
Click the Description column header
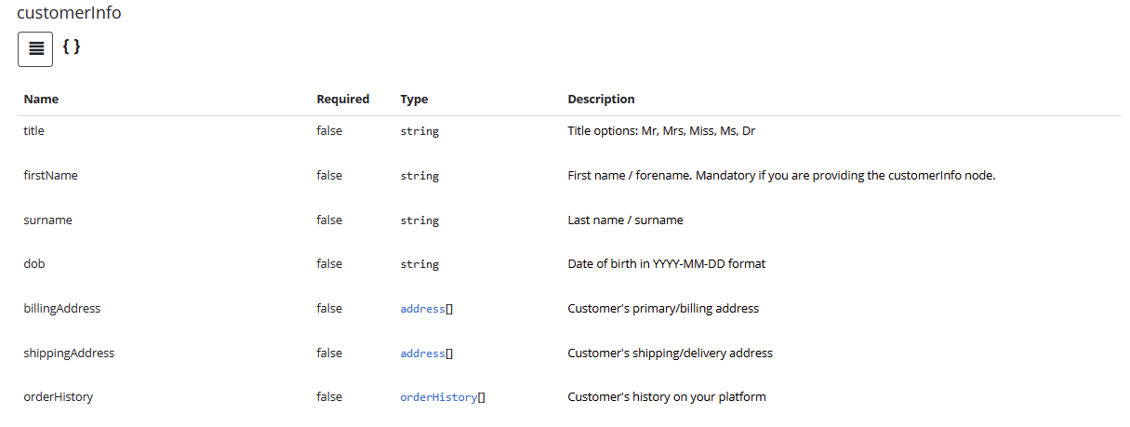click(x=601, y=100)
